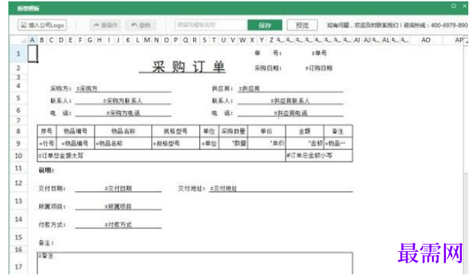
Task: Maximize the template editor window
Action: pos(454,6)
